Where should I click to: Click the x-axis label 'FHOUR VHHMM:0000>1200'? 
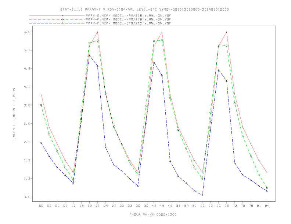153,214
